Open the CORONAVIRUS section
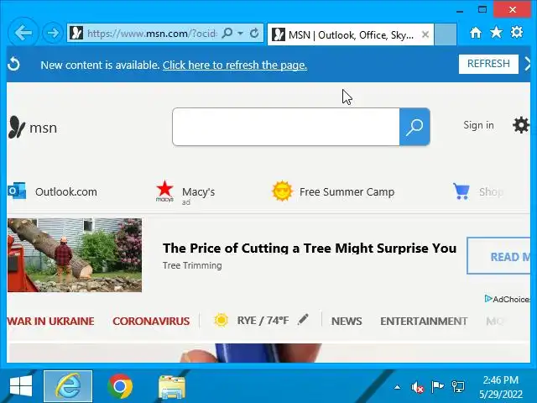The height and width of the screenshot is (403, 537). pyautogui.click(x=151, y=321)
